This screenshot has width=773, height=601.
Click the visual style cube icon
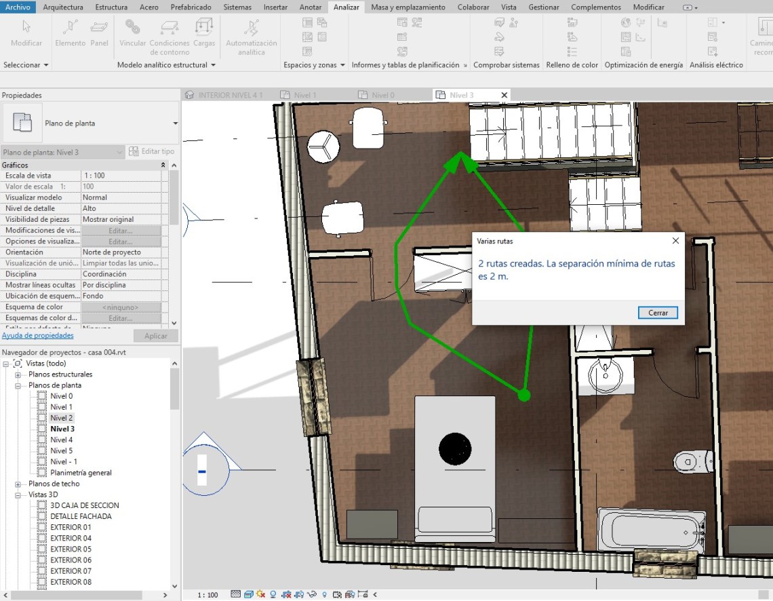coord(249,595)
